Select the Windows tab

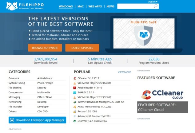(x=66, y=6)
